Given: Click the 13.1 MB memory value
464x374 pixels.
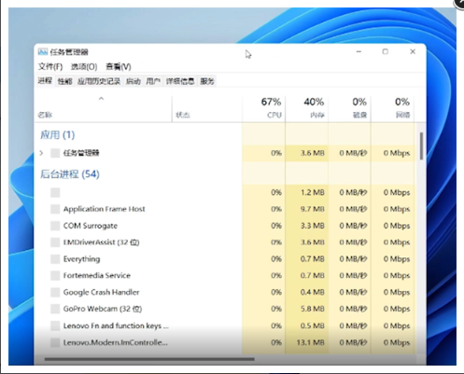Looking at the screenshot, I should [x=311, y=342].
